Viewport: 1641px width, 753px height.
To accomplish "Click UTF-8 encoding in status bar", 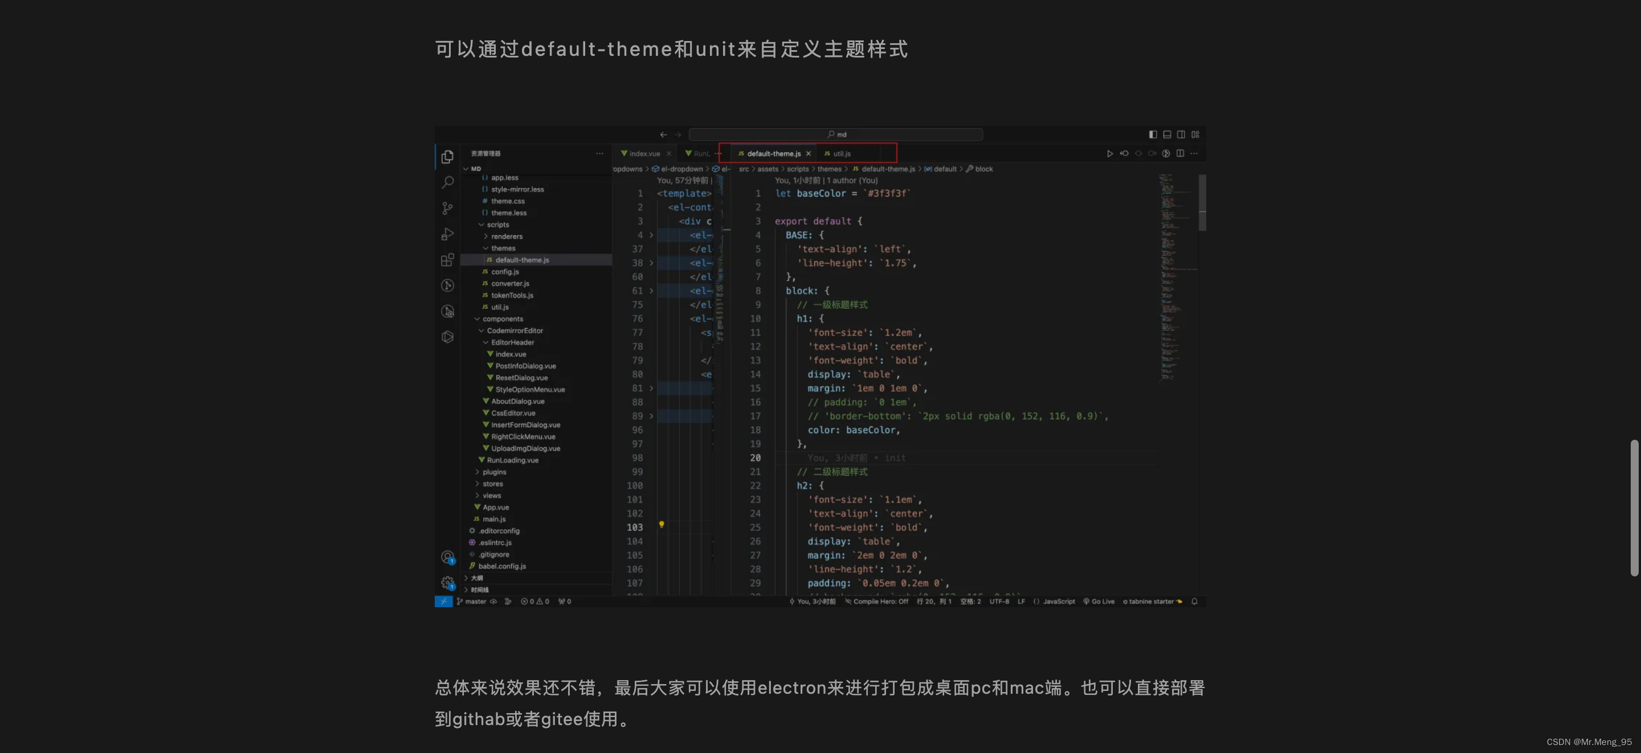I will (x=999, y=601).
